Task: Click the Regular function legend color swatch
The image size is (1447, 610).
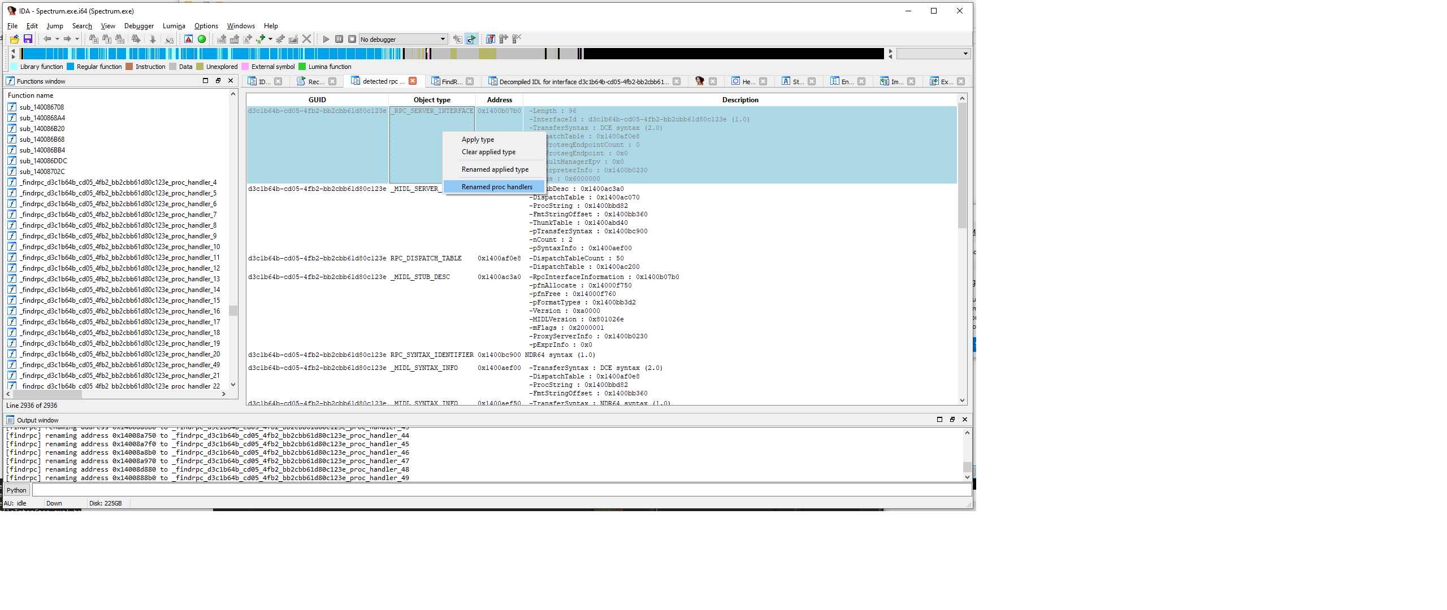Action: click(71, 67)
